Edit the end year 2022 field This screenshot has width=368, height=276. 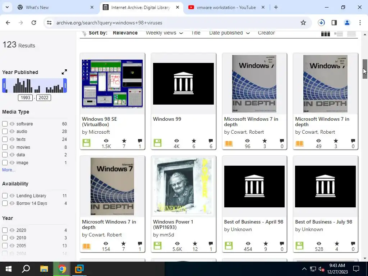[43, 98]
